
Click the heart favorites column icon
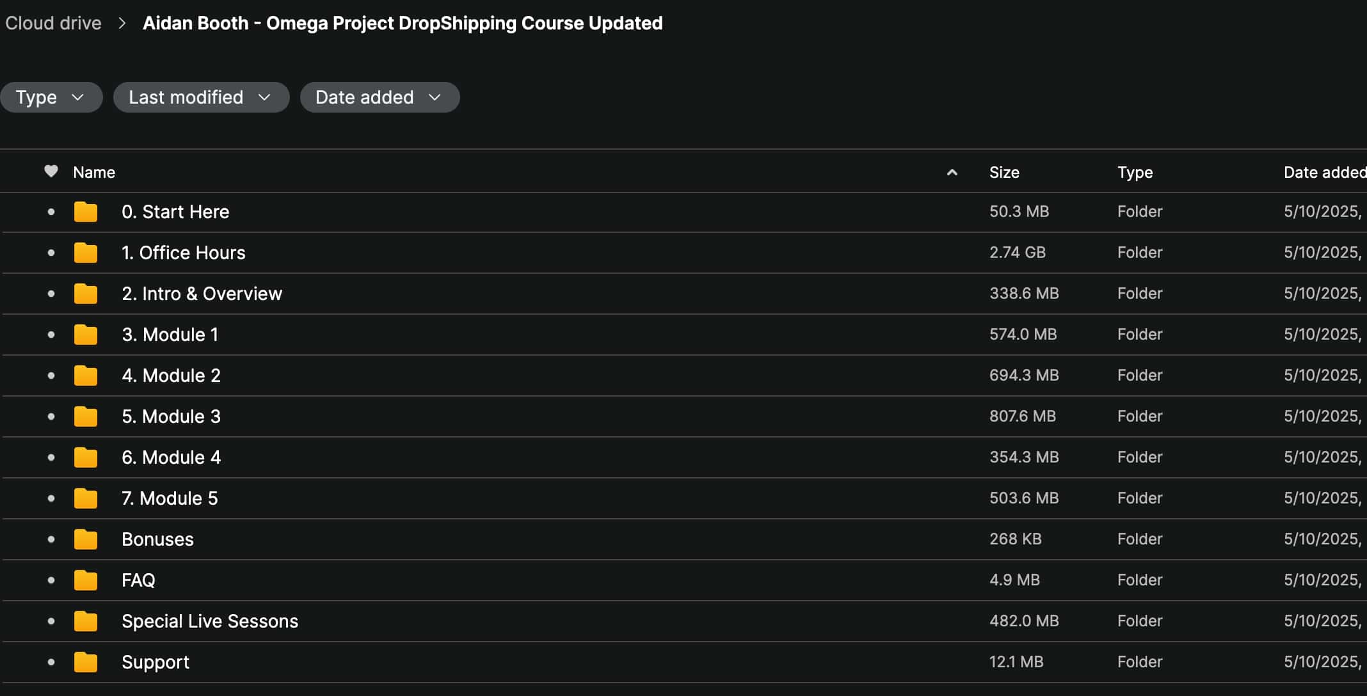tap(51, 171)
